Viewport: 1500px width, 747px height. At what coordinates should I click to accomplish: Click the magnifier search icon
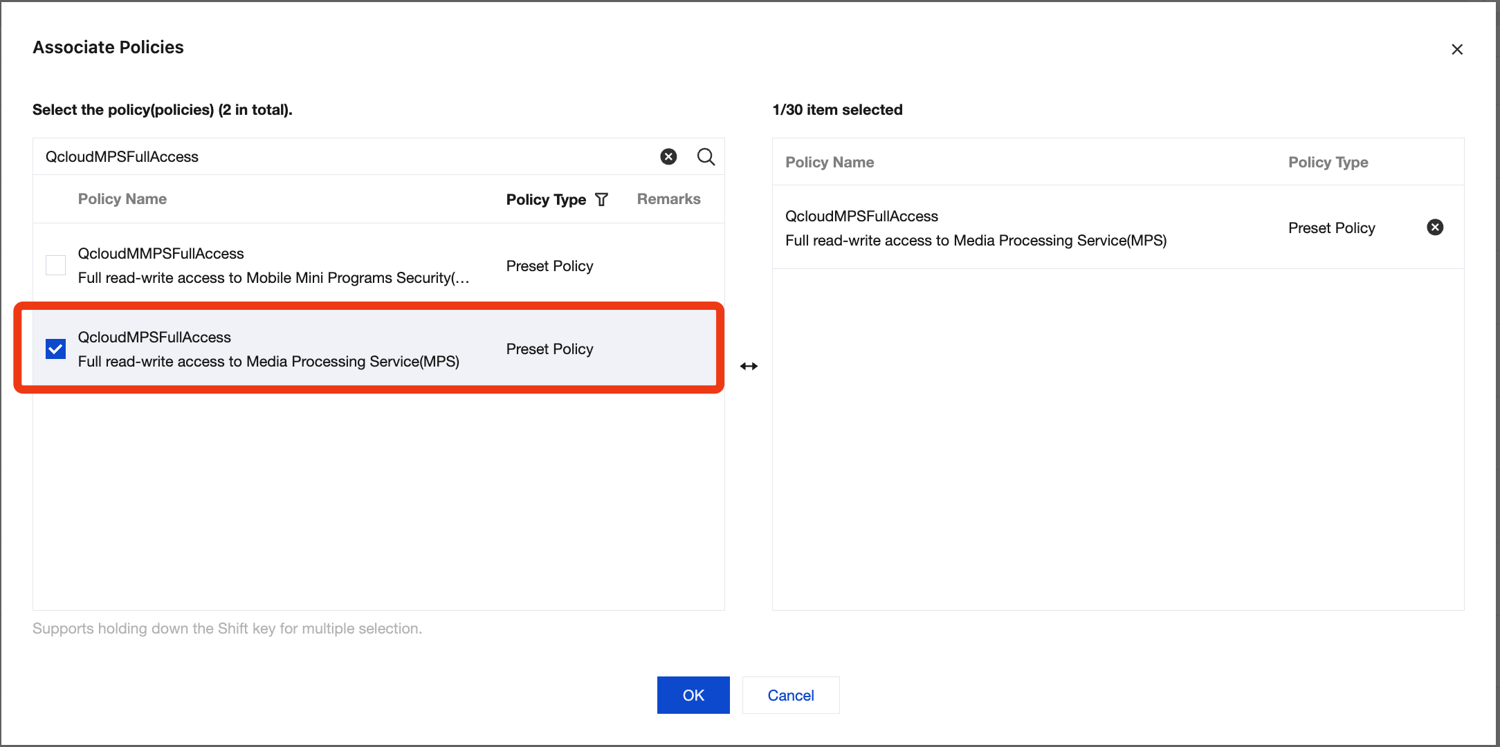[706, 157]
